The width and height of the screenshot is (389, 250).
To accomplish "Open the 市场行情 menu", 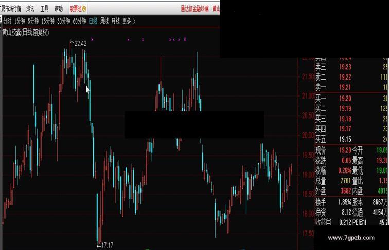I will click(x=12, y=9).
